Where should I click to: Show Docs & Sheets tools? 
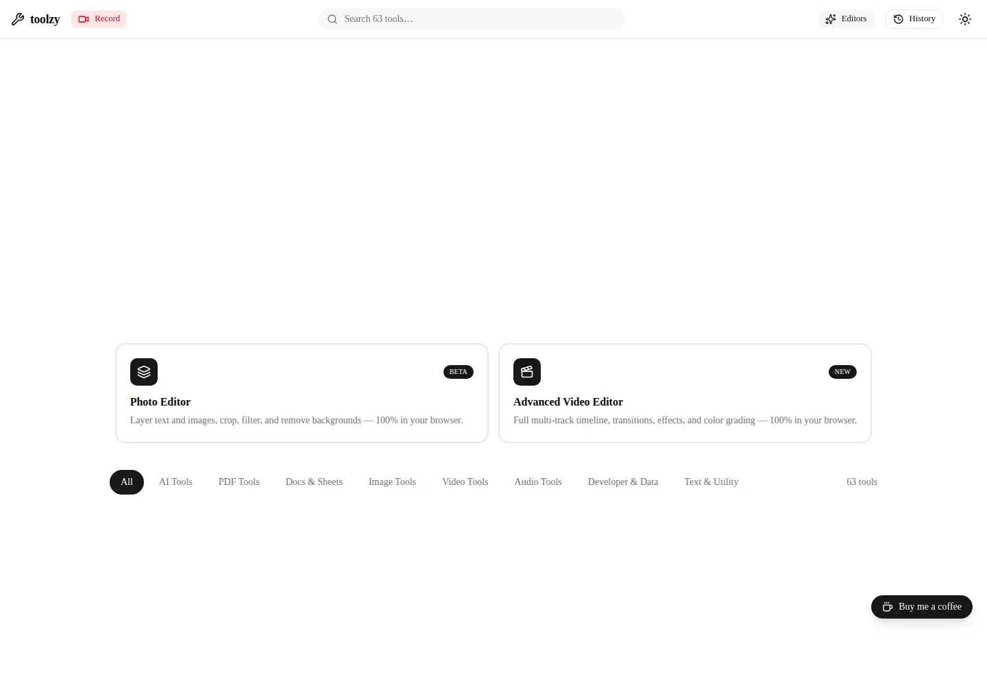pyautogui.click(x=314, y=482)
